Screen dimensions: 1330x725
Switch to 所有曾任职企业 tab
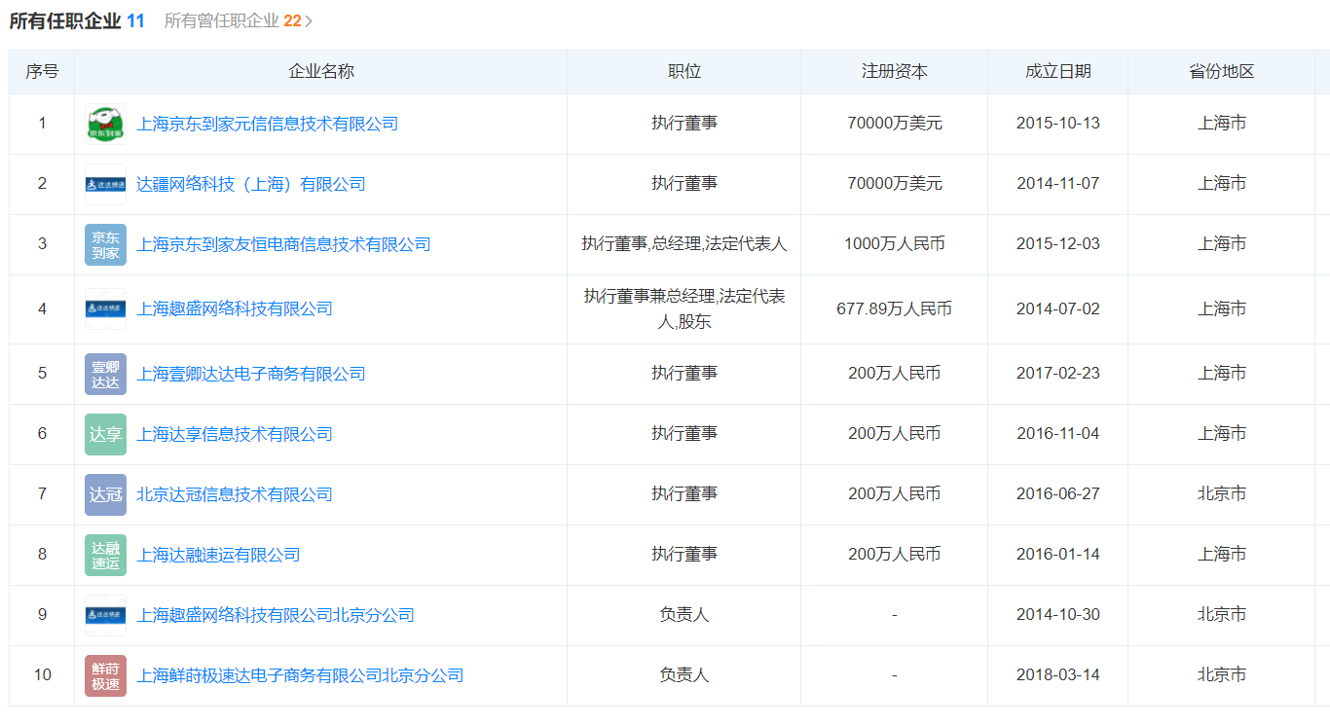pos(232,20)
